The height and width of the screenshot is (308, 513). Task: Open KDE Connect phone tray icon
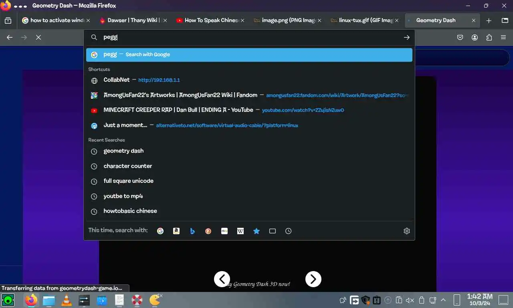(457, 300)
